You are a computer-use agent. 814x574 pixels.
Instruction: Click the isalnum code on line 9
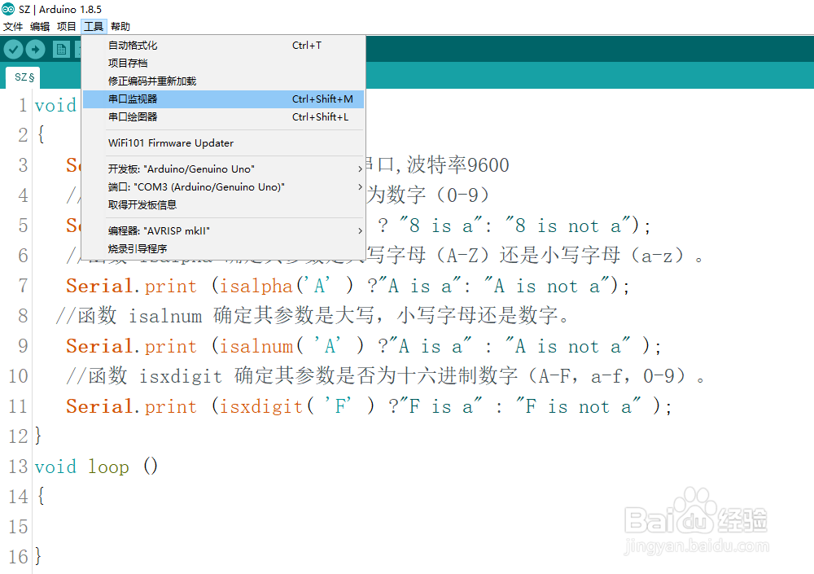click(363, 346)
